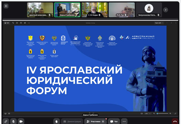End the call with the red phone button
Image resolution: width=181 pixels, height=124 pixels.
(x=175, y=121)
